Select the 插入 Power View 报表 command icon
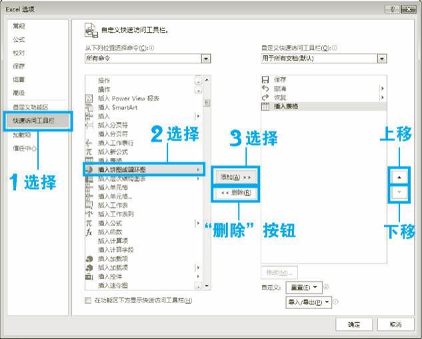 click(x=89, y=99)
